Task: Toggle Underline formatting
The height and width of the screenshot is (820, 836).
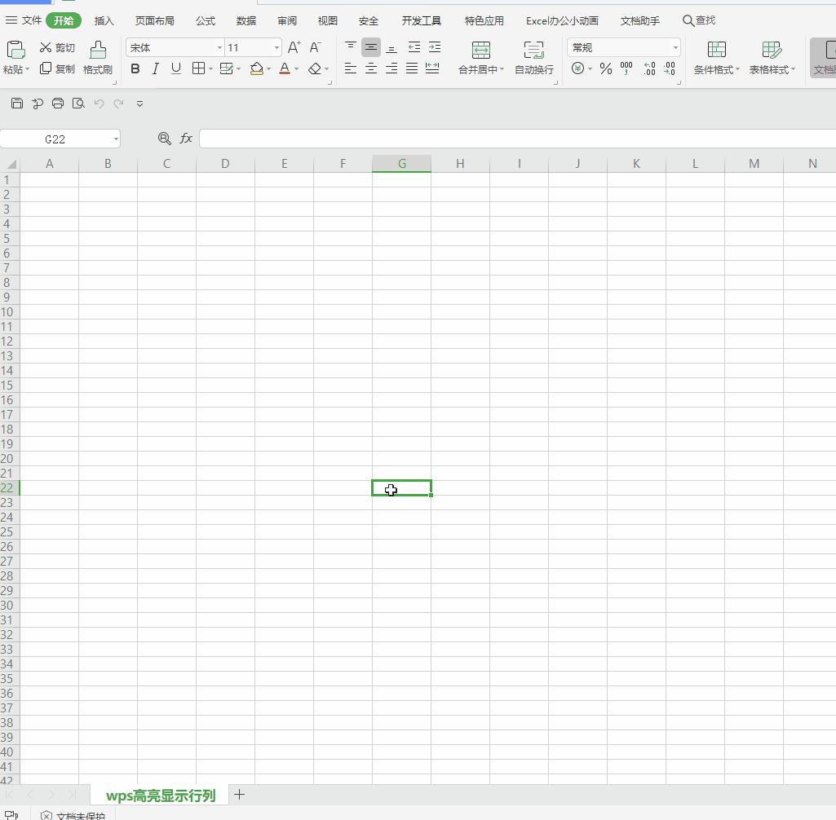Action: [x=176, y=69]
